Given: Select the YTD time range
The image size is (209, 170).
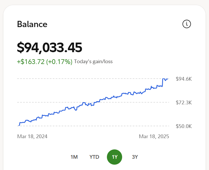Looking at the screenshot, I should (94, 157).
